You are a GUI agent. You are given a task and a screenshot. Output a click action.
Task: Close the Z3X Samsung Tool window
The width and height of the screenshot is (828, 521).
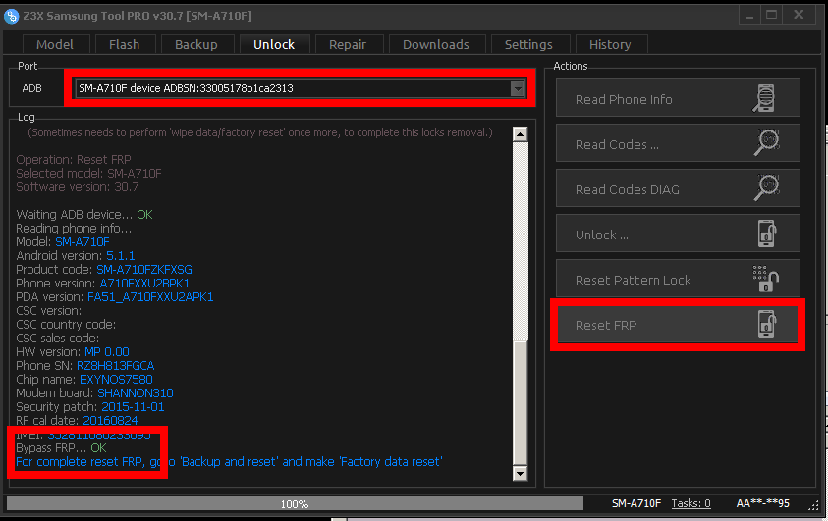(799, 16)
